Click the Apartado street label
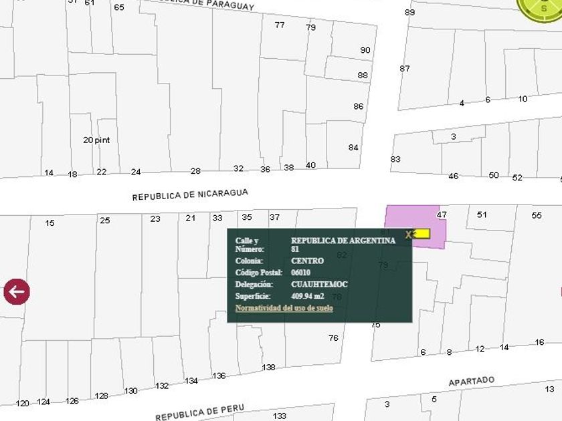Image resolution: width=562 pixels, height=421 pixels. coord(471,382)
